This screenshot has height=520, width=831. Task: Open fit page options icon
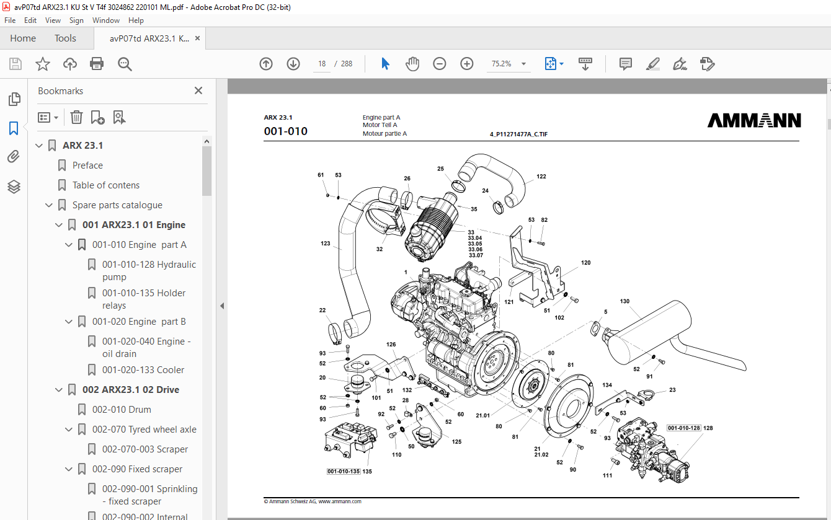[554, 64]
